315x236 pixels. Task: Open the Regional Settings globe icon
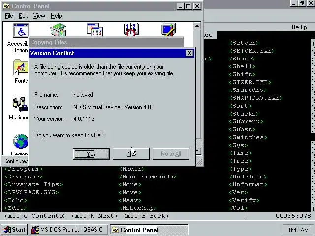pos(20,141)
